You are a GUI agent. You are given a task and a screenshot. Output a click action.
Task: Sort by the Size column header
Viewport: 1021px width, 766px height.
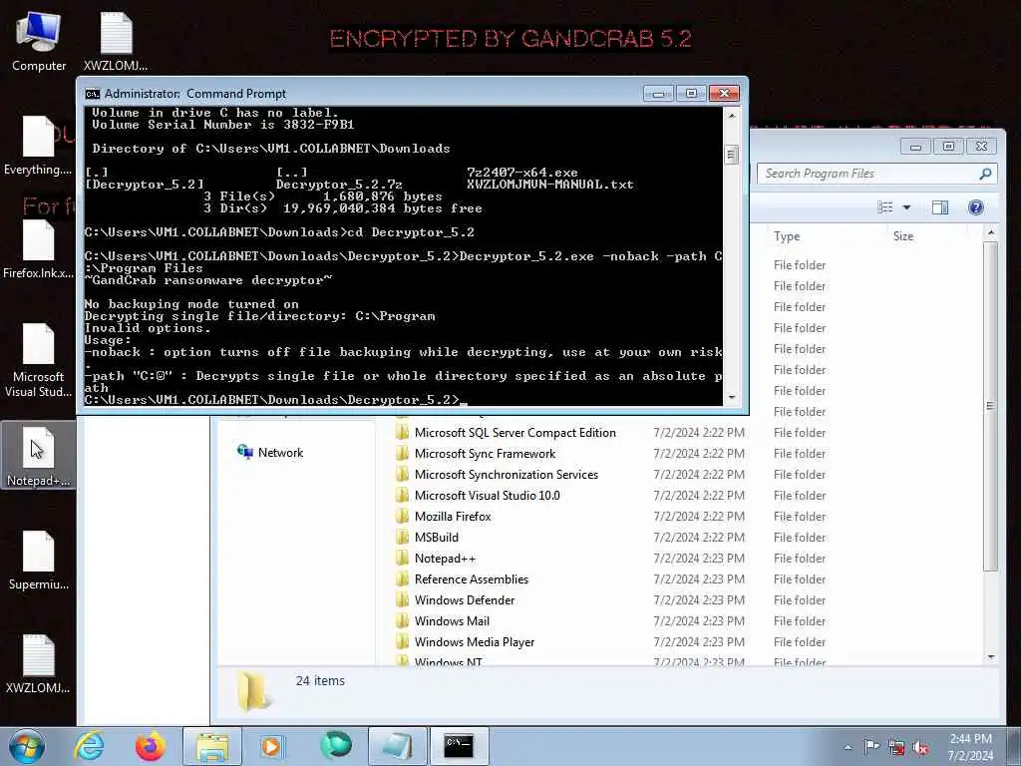(x=927, y=236)
